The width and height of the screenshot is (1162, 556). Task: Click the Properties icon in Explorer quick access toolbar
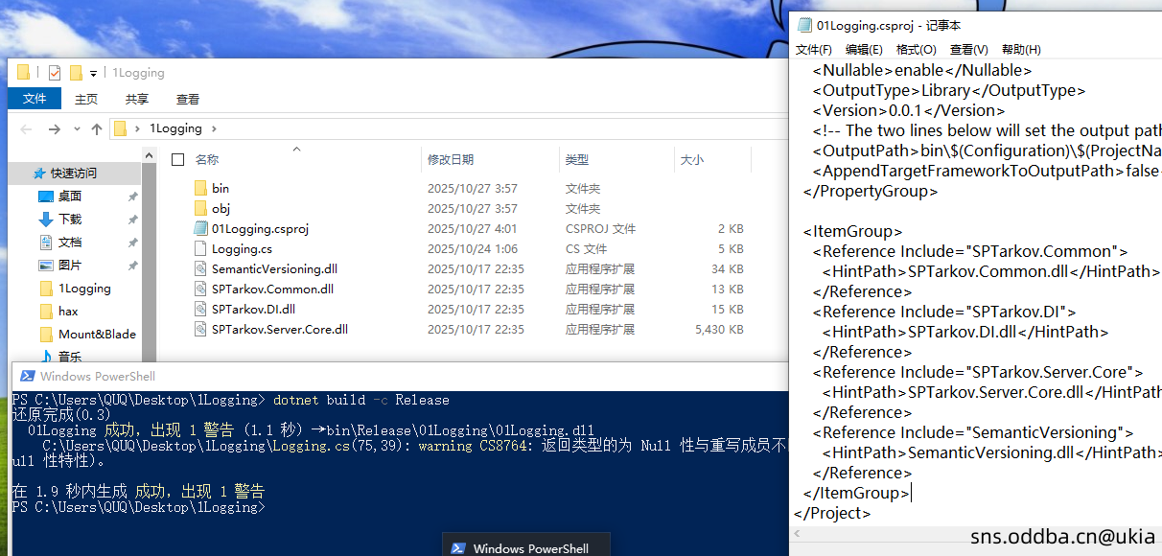pyautogui.click(x=55, y=73)
